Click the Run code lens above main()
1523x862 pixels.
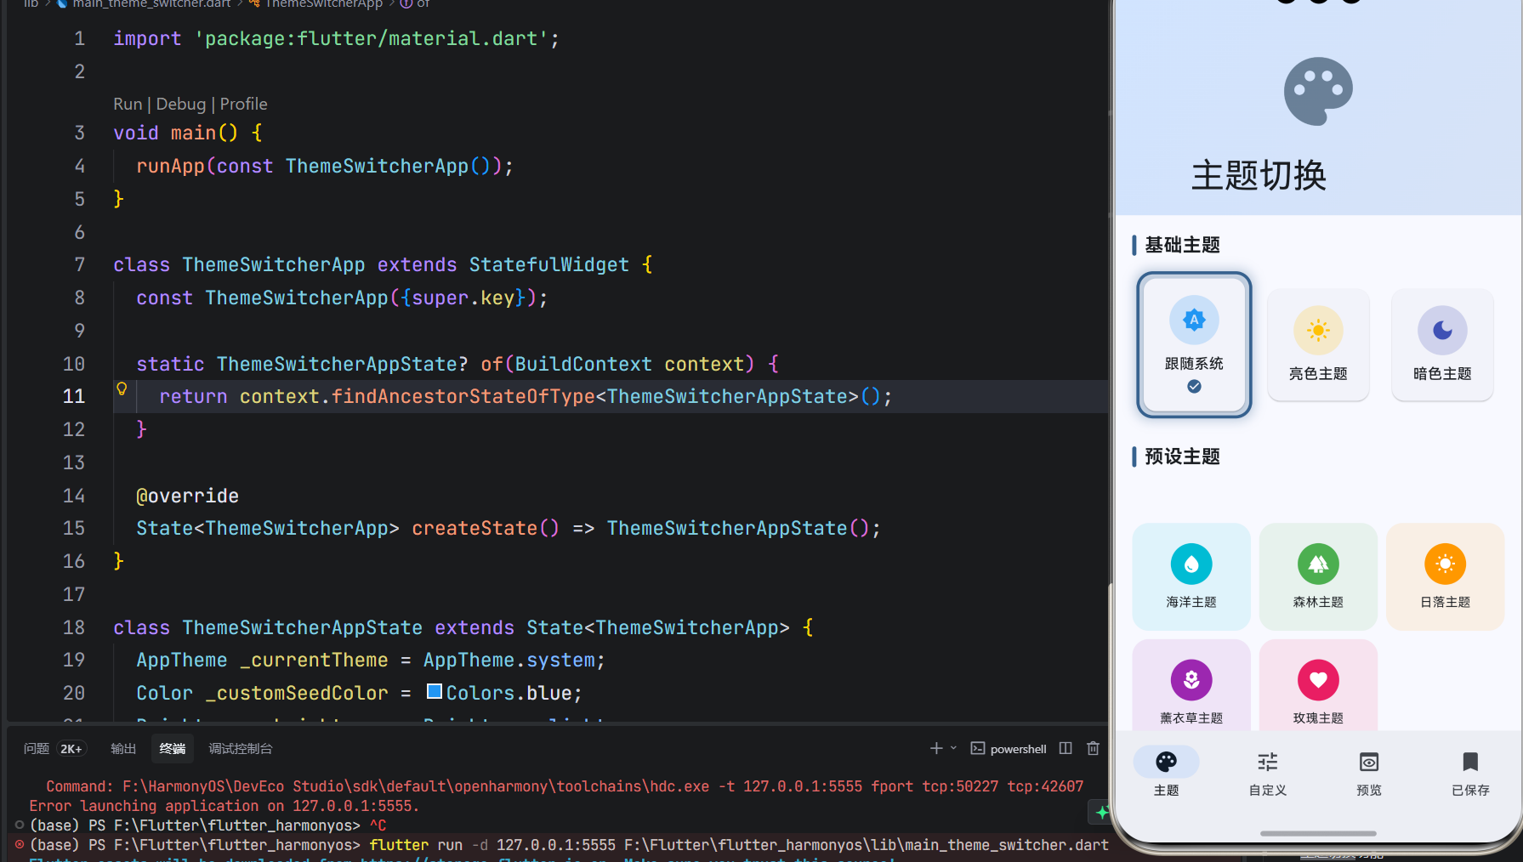pos(128,104)
